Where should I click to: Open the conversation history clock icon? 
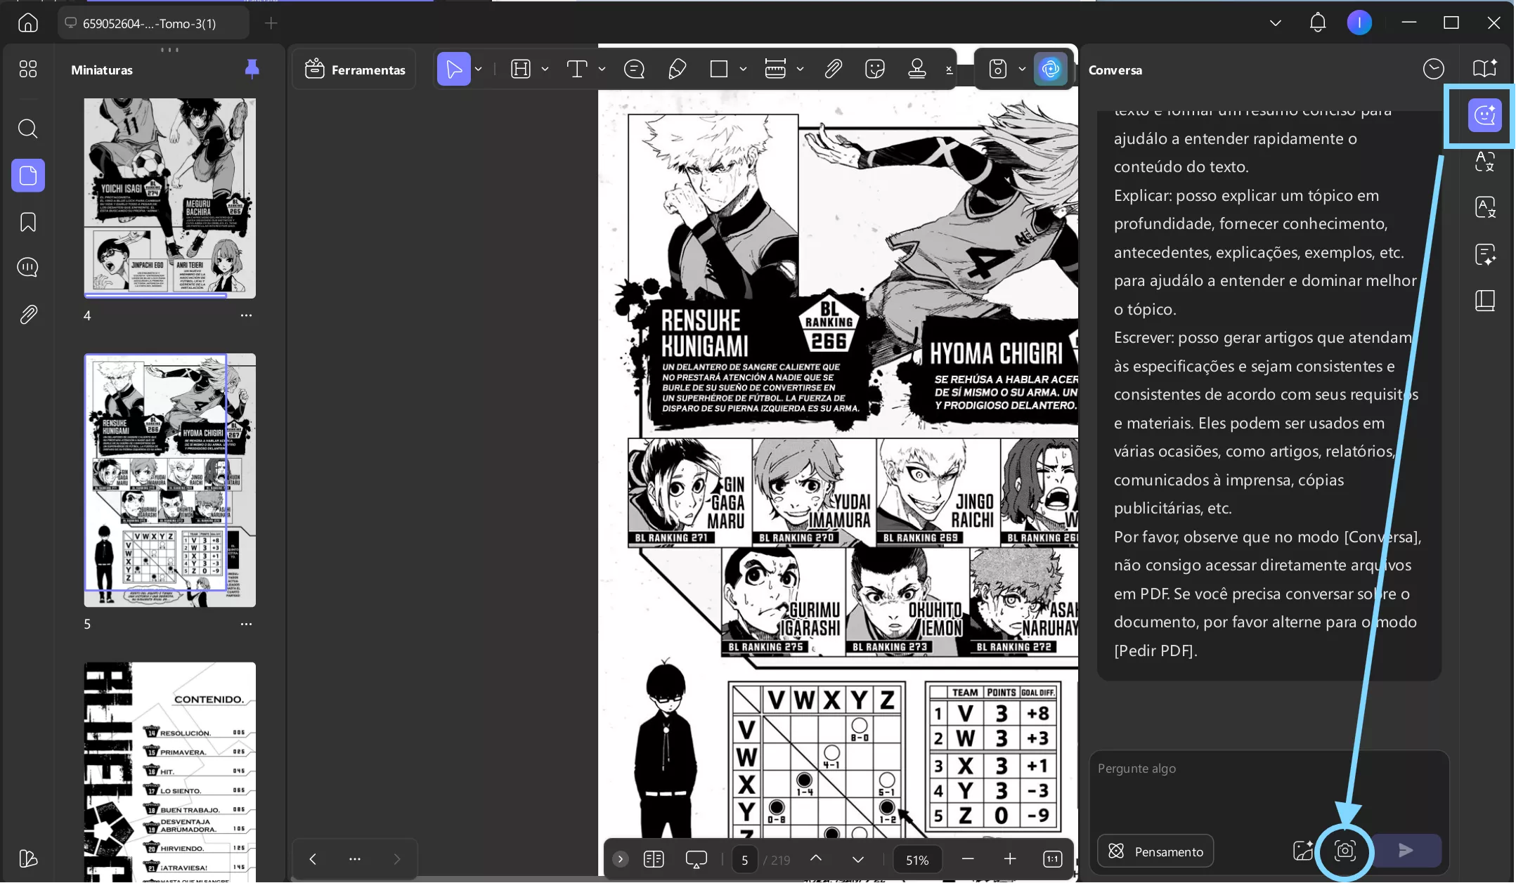[x=1433, y=69]
